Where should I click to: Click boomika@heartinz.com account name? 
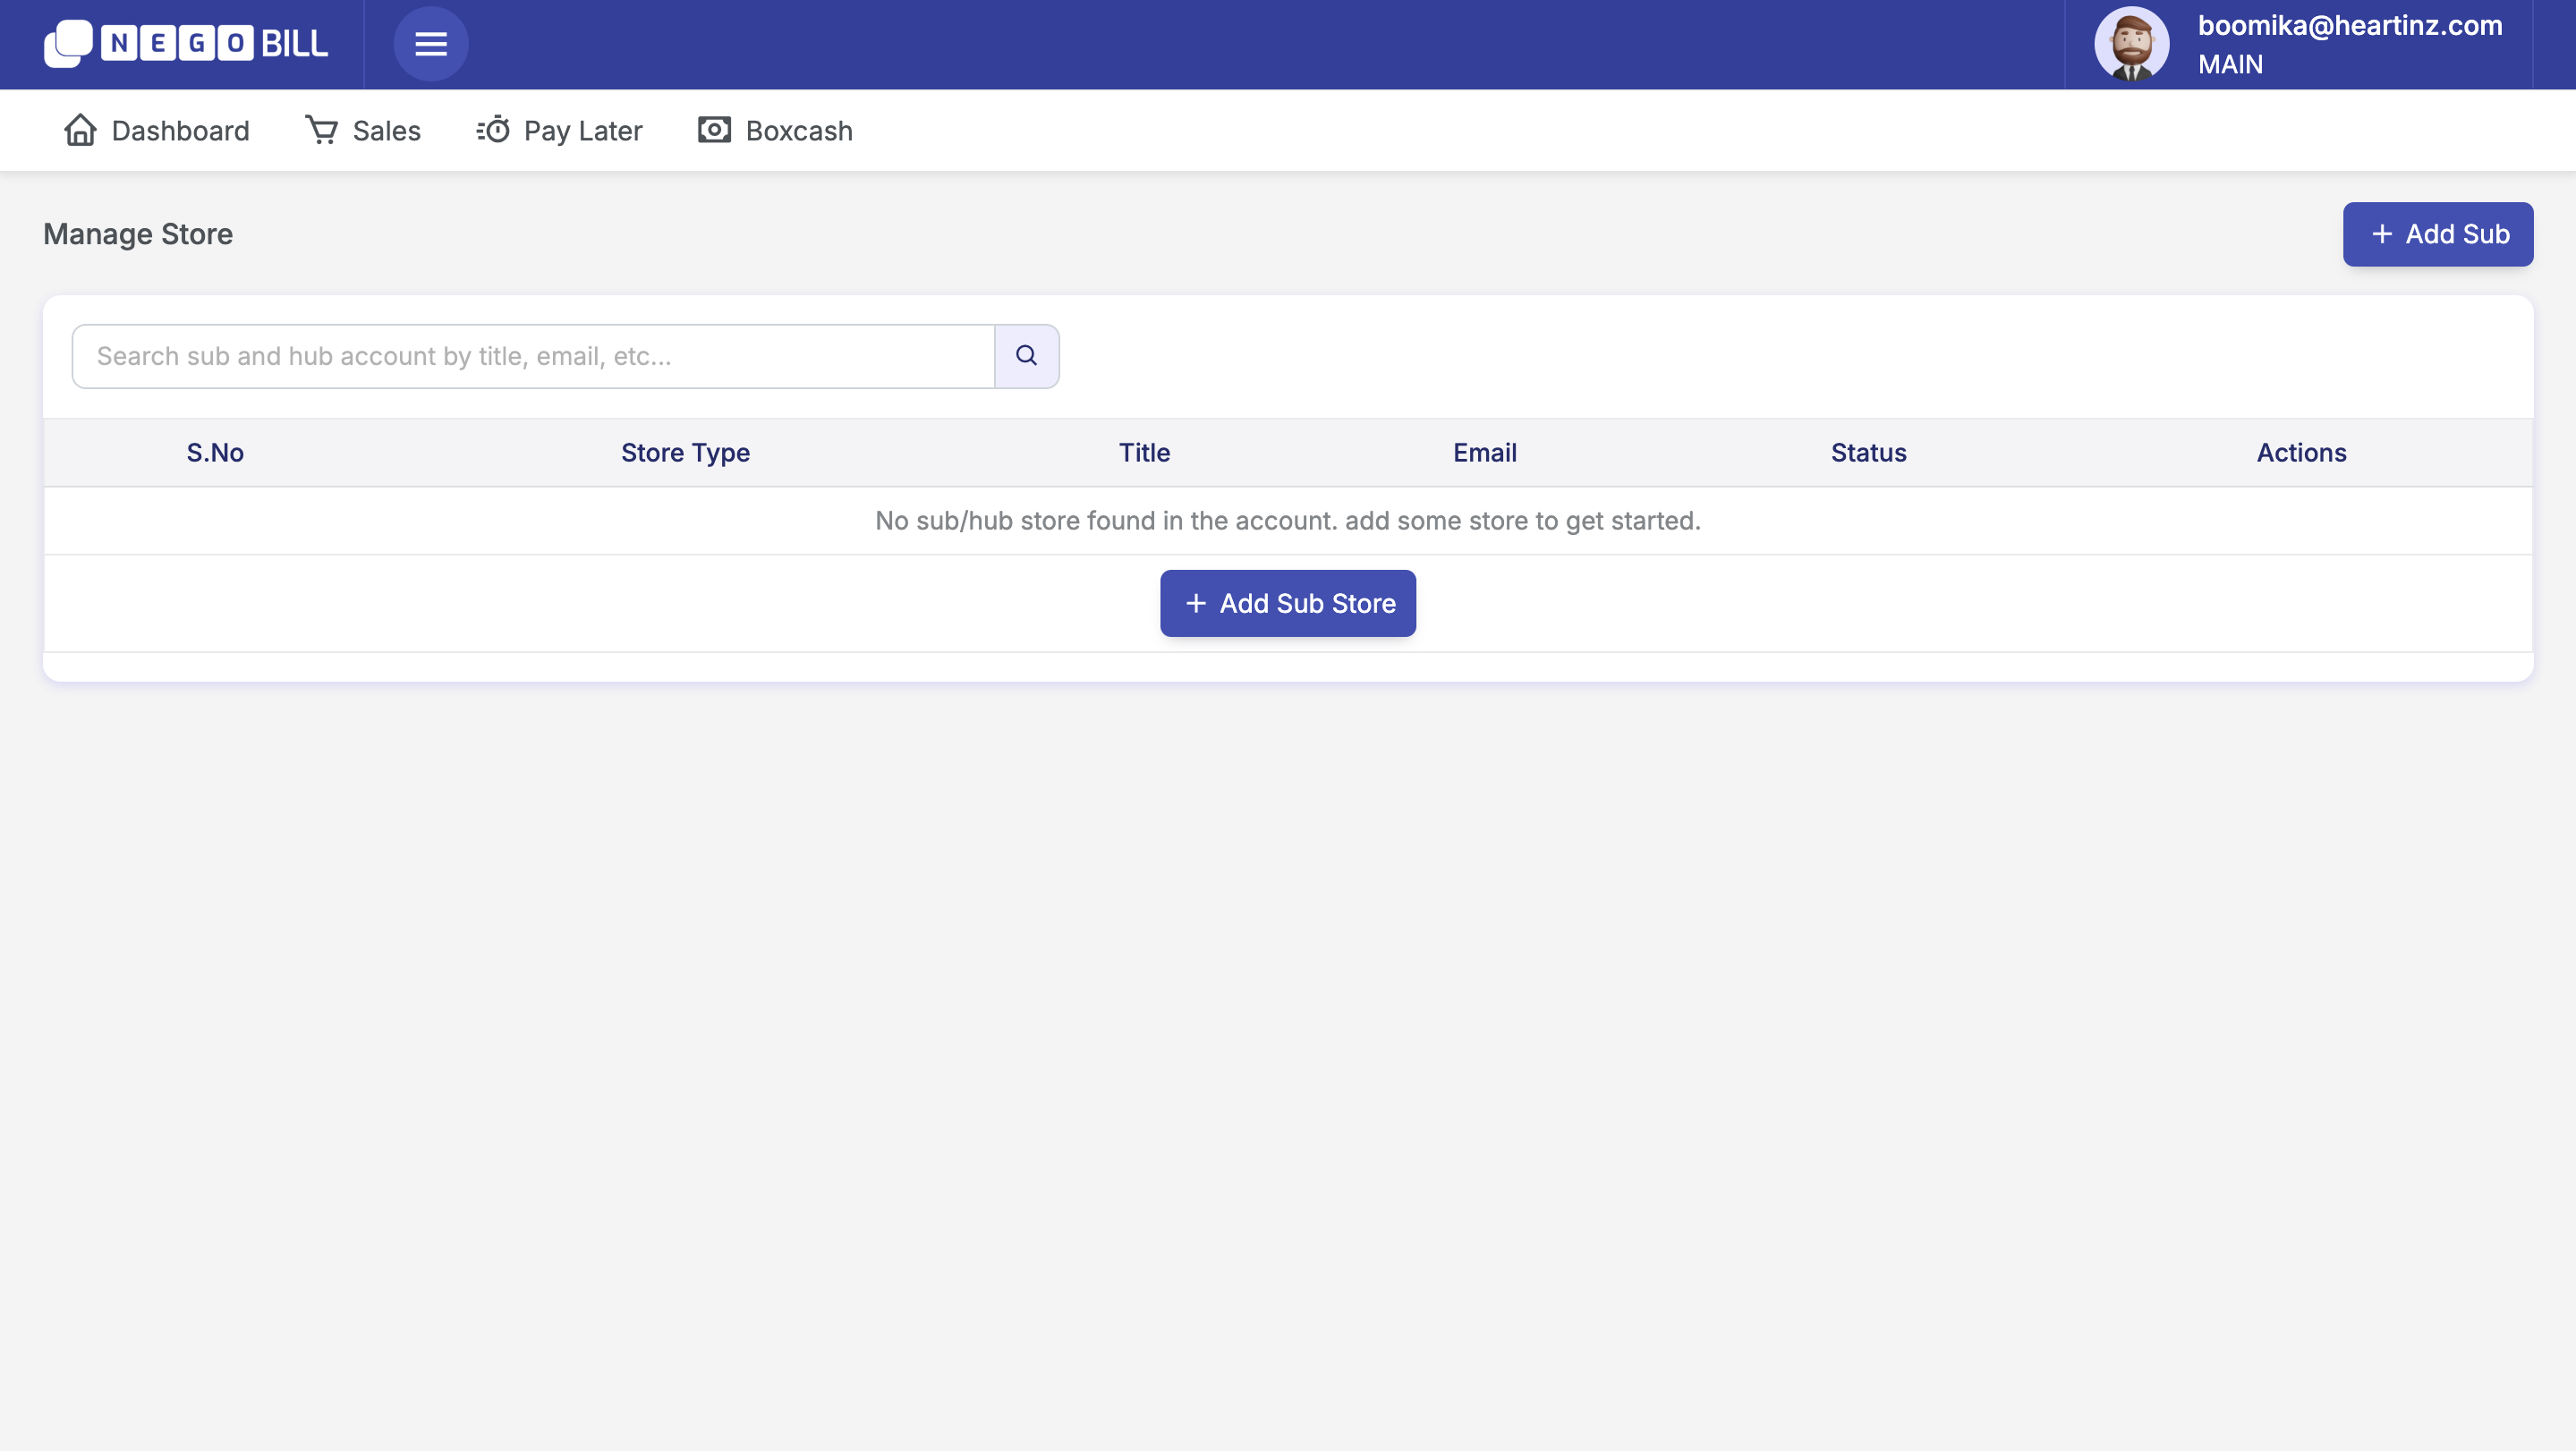(2349, 26)
